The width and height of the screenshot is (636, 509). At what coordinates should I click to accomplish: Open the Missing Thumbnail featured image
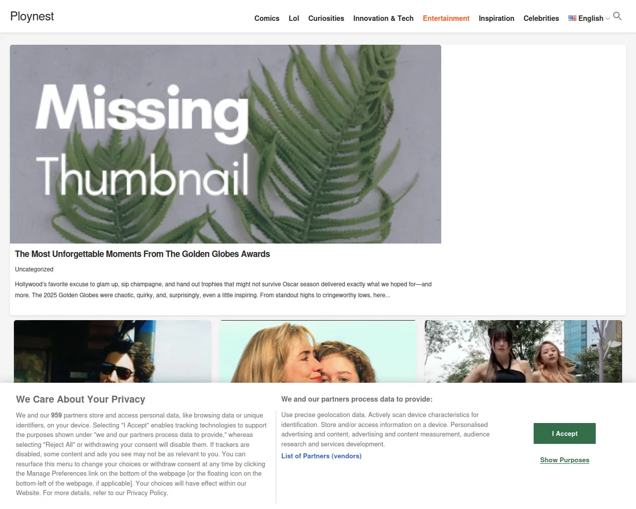point(226,144)
